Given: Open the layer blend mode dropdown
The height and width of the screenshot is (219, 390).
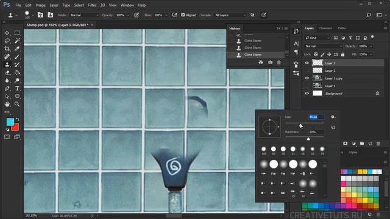Looking at the screenshot, I should click(x=324, y=46).
